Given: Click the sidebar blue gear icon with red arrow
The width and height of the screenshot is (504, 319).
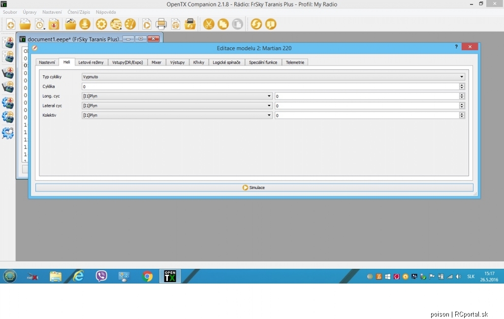Looking at the screenshot, I should (8, 103).
